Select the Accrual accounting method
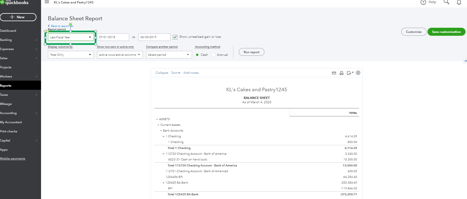The image size is (467, 199). point(213,55)
